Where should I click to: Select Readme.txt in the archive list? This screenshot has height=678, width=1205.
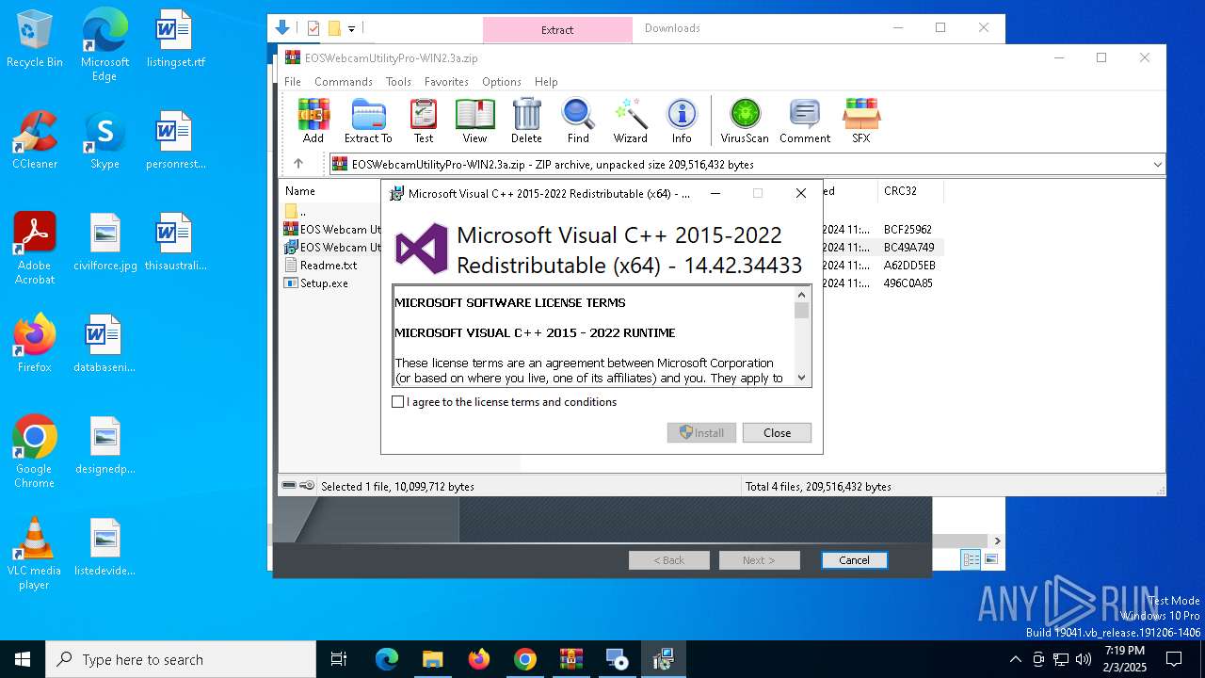(329, 266)
